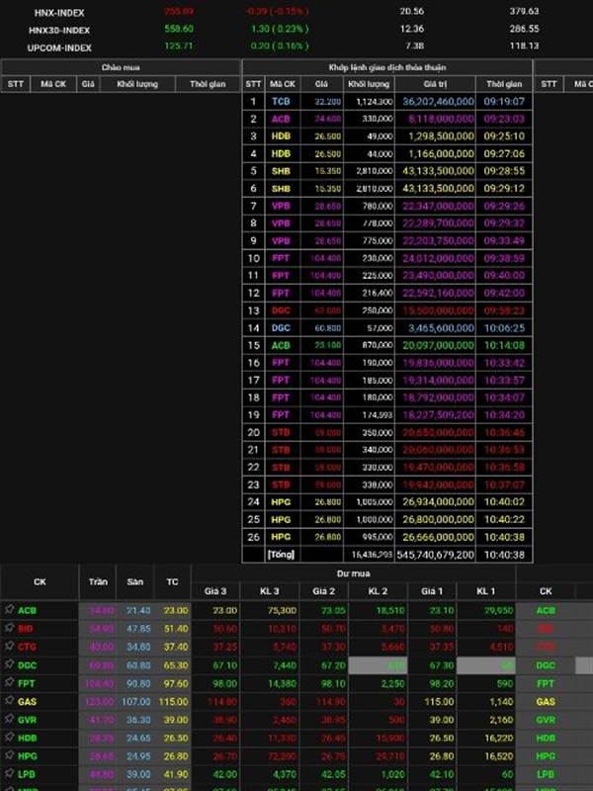Click HPG KL 1 value 16,520

[501, 756]
